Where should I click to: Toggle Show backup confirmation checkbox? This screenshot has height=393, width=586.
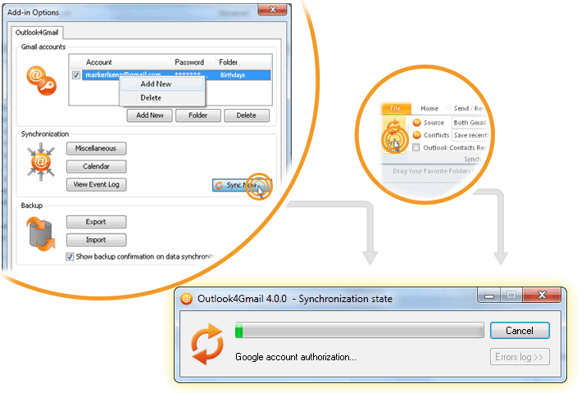click(x=70, y=257)
